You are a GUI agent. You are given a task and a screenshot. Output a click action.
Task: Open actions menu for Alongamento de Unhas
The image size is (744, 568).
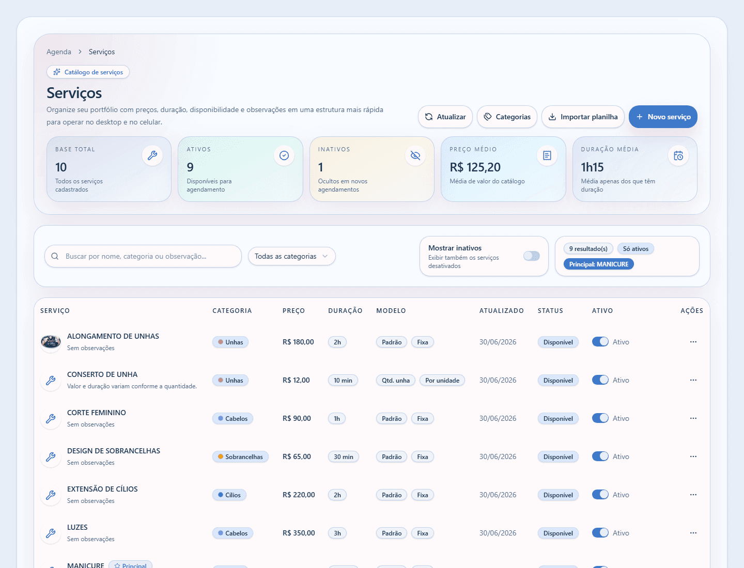(693, 342)
